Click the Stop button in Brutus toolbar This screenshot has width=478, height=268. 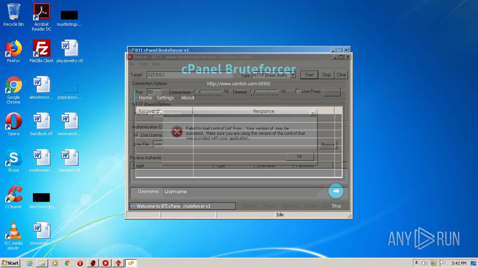point(326,75)
